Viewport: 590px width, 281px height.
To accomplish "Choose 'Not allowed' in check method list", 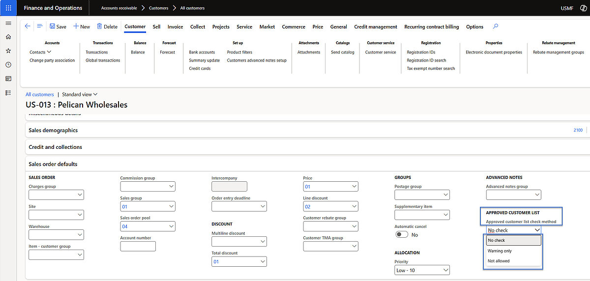I will tap(499, 261).
